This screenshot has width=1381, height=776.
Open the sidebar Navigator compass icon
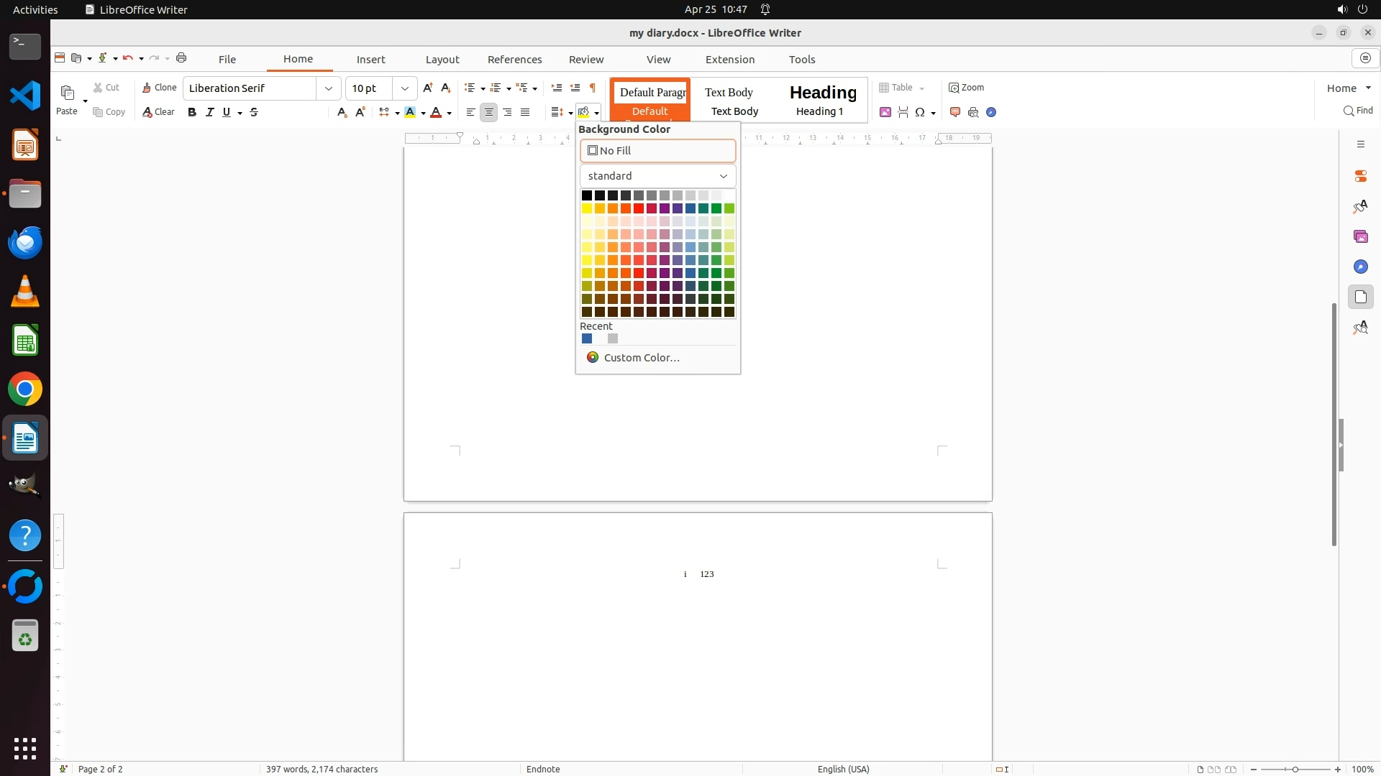(1360, 267)
